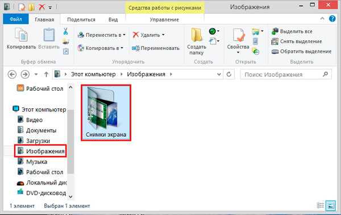
Task: Open the Поделиться (Share) tab
Action: pos(81,19)
